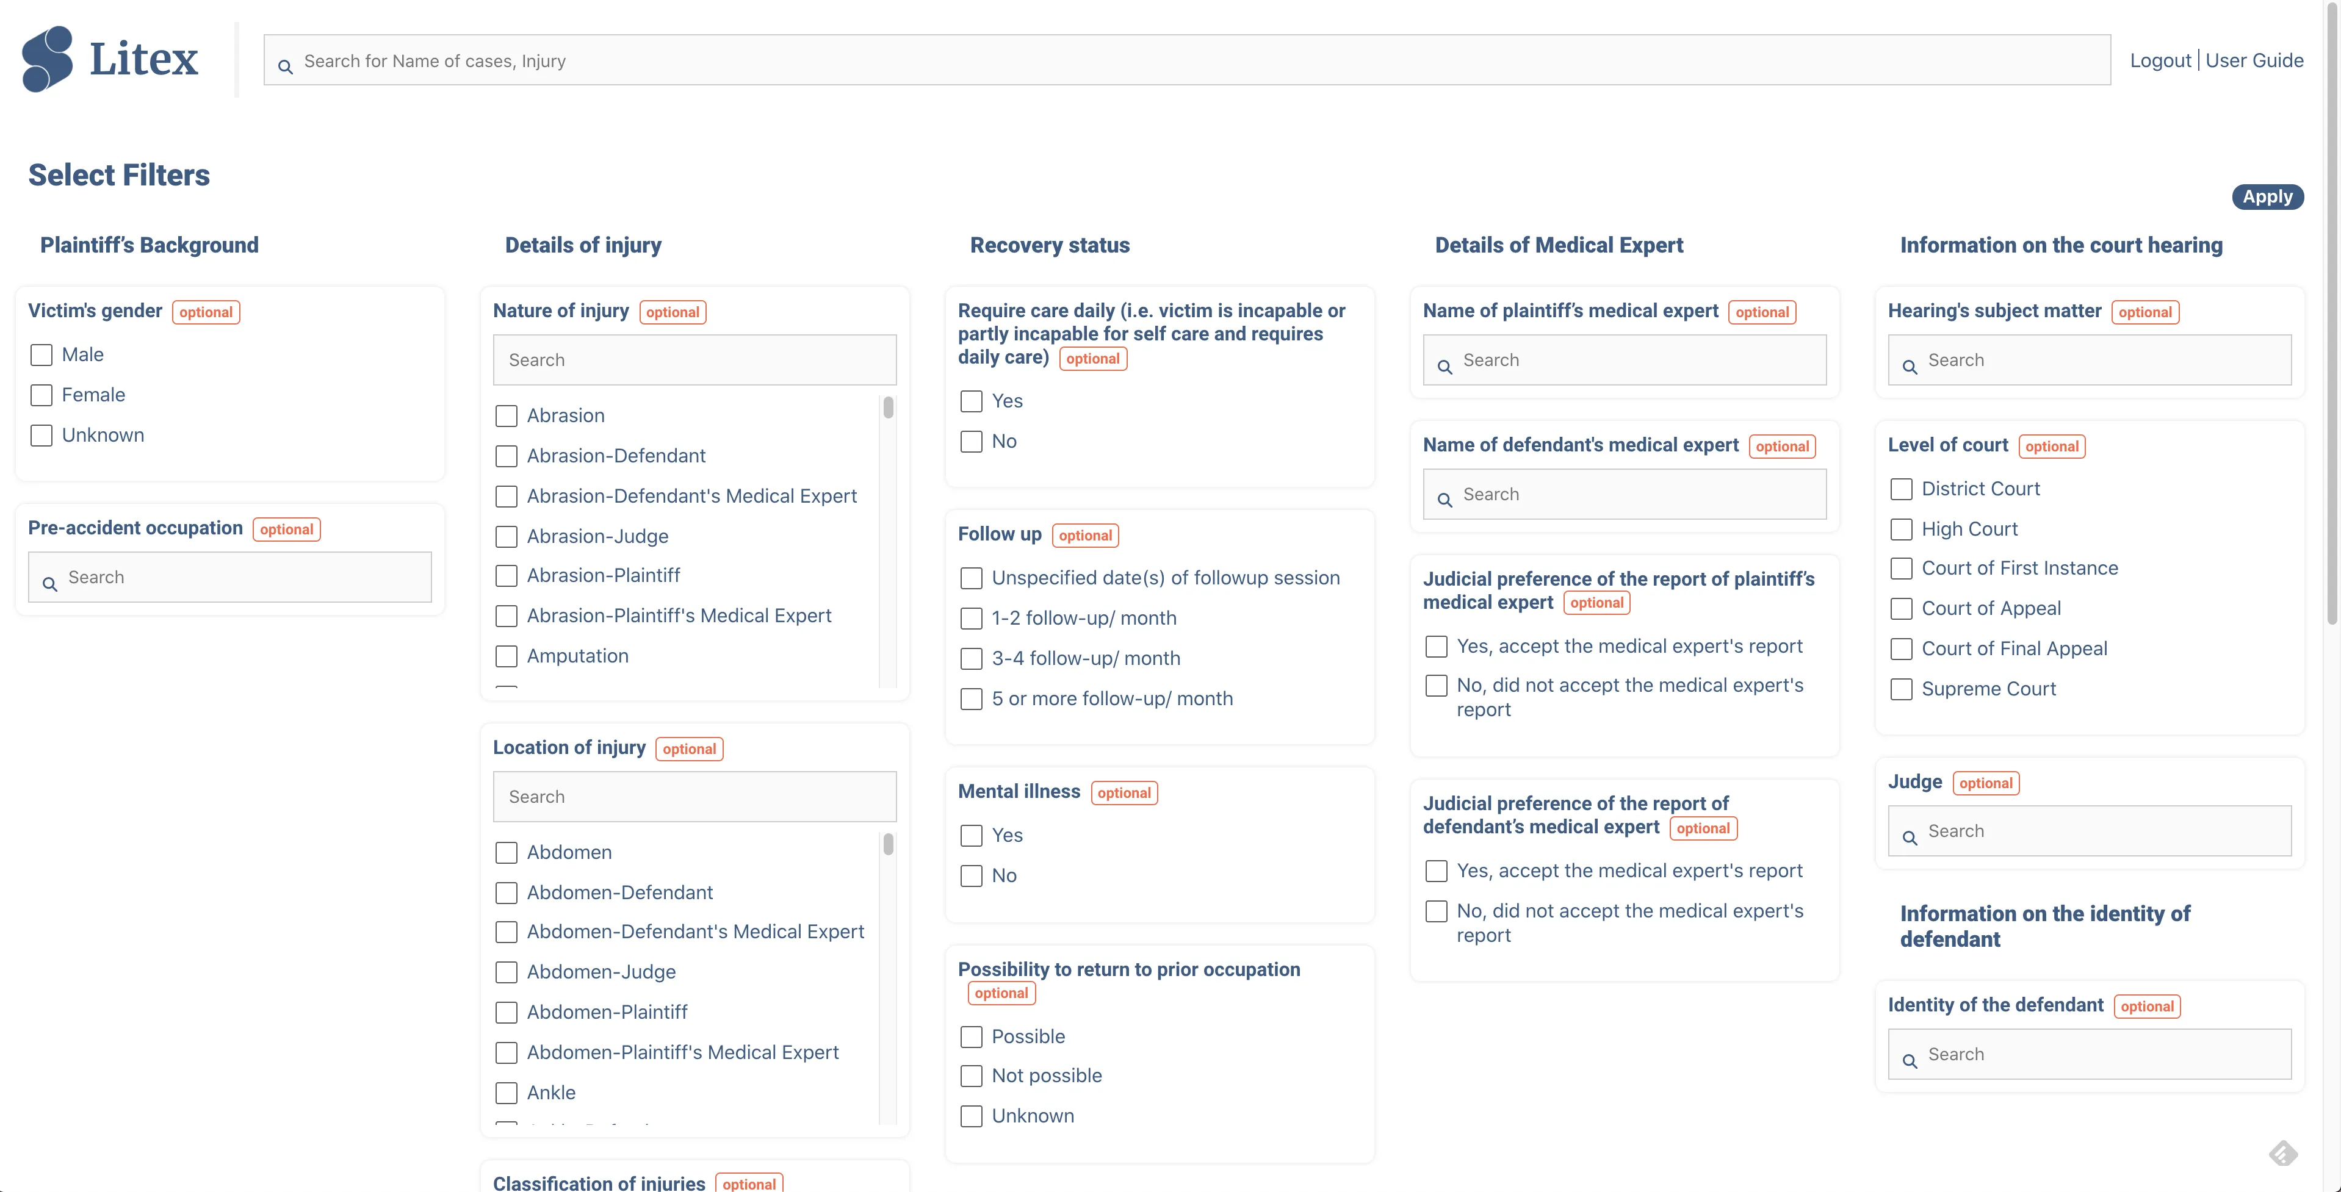This screenshot has width=2341, height=1192.
Task: Select Court of Final Appeal checkbox
Action: pos(1901,648)
